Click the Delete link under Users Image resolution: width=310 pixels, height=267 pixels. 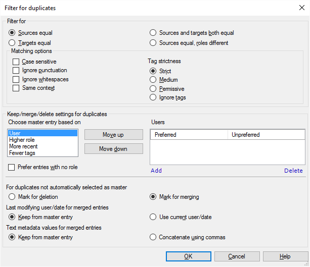[293, 171]
